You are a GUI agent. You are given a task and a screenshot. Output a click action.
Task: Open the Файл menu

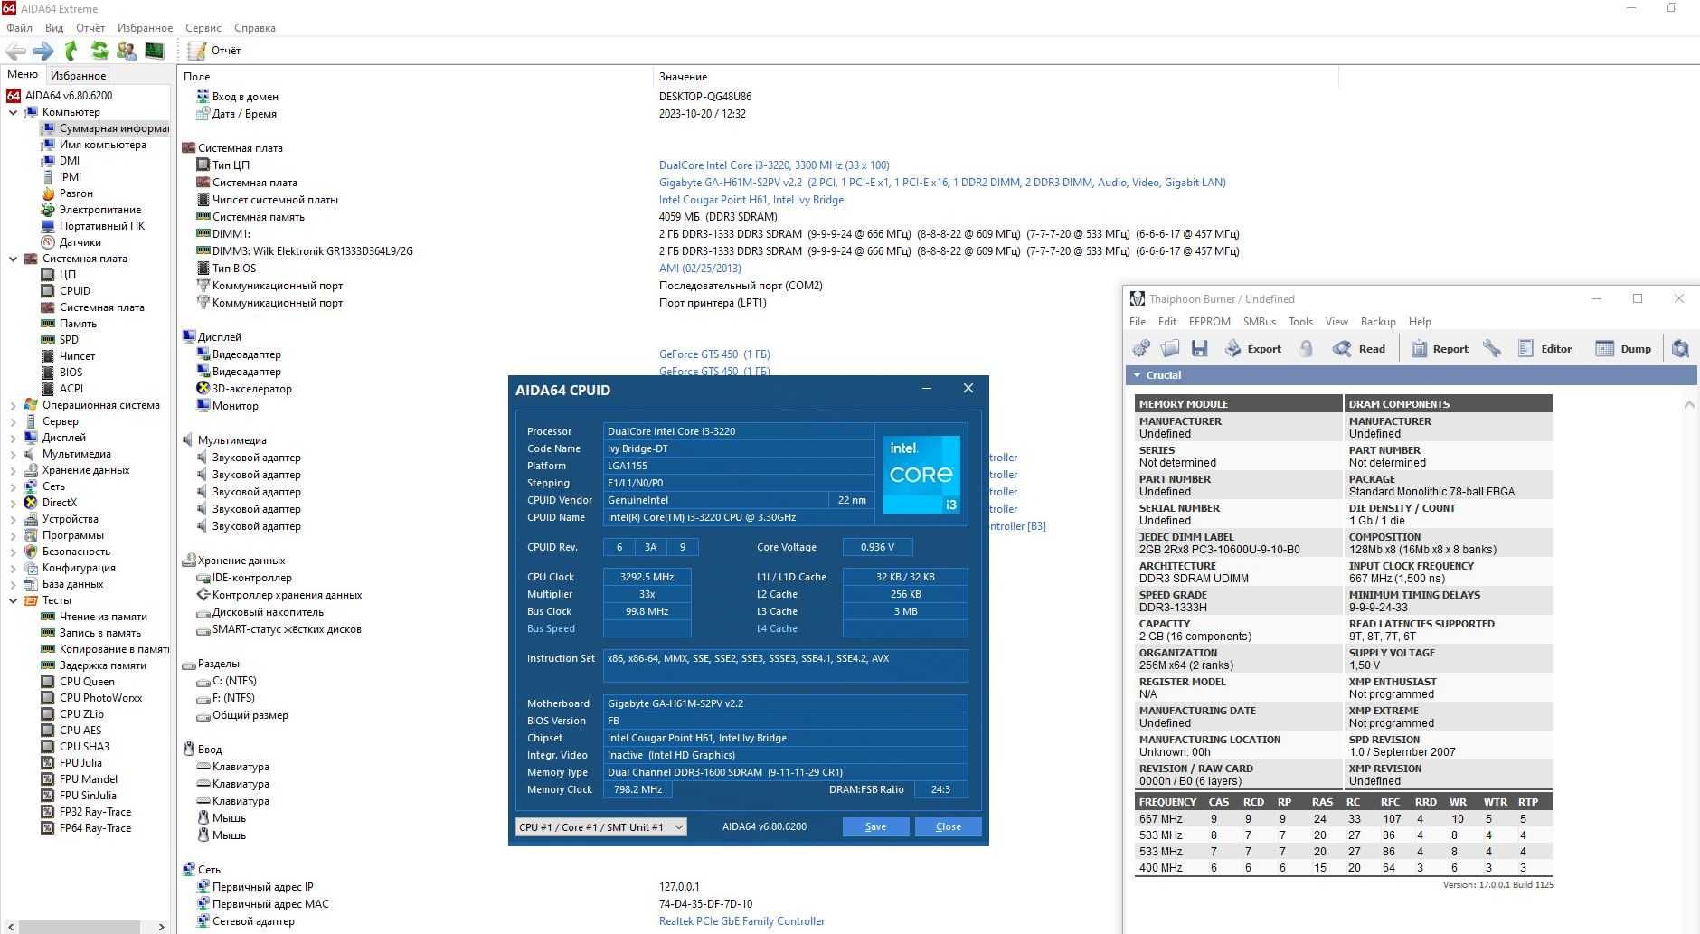point(19,28)
